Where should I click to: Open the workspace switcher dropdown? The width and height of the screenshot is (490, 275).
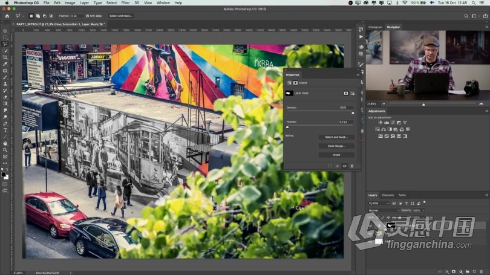click(x=474, y=16)
